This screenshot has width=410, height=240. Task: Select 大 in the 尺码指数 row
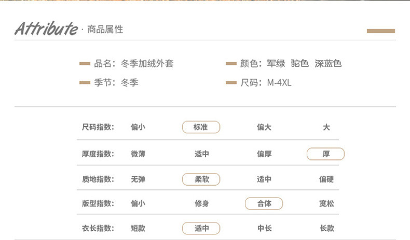[326, 127]
